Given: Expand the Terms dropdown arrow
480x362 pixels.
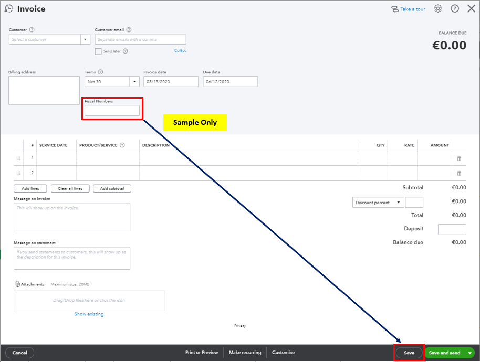Looking at the screenshot, I should (x=134, y=82).
